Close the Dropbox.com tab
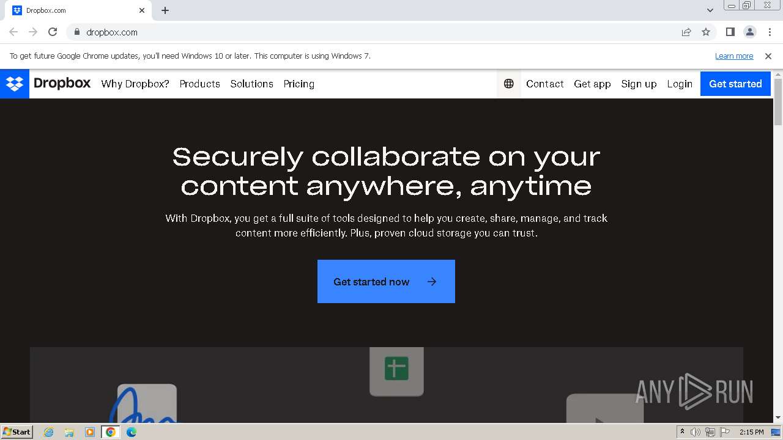783x440 pixels. tap(142, 10)
